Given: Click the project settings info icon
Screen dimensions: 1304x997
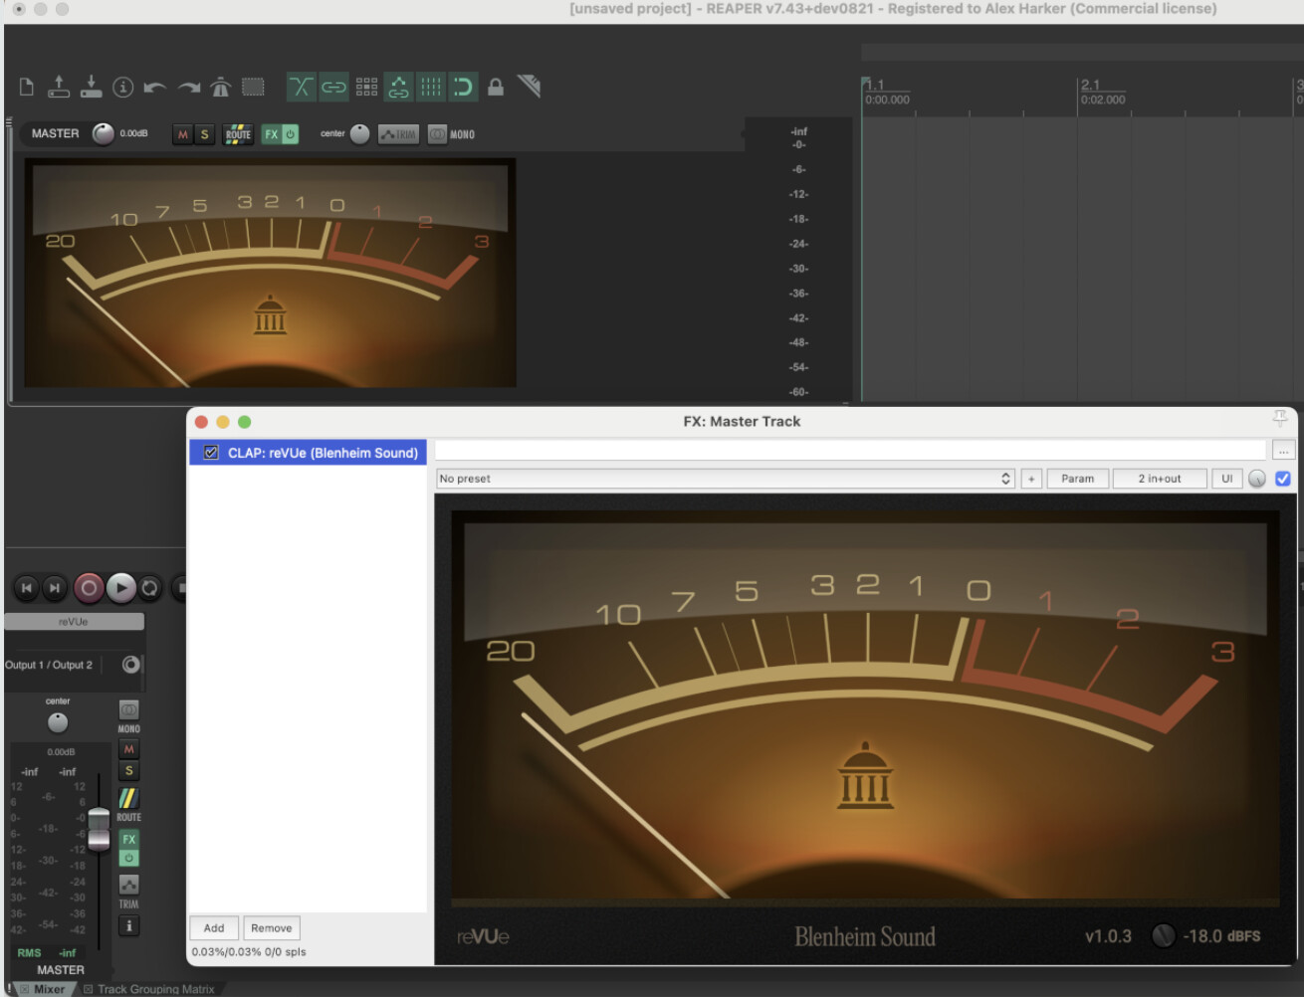Looking at the screenshot, I should 122,88.
